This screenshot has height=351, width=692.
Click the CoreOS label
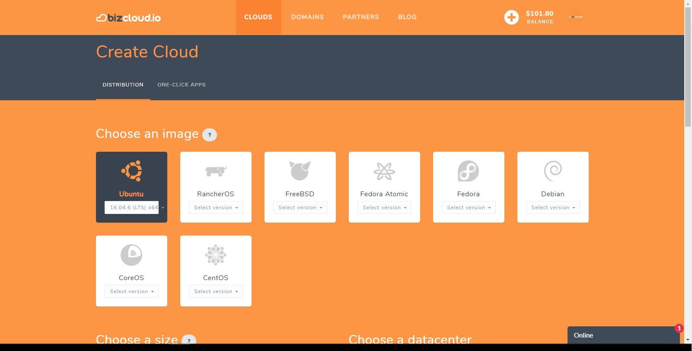[x=131, y=278]
